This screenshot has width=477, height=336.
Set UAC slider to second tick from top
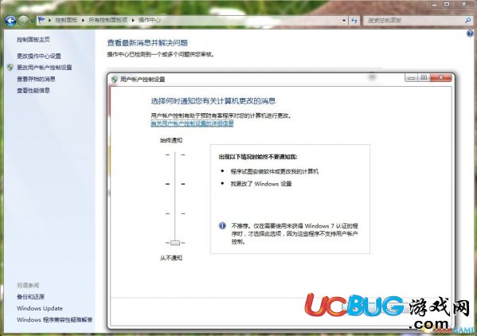pyautogui.click(x=175, y=184)
